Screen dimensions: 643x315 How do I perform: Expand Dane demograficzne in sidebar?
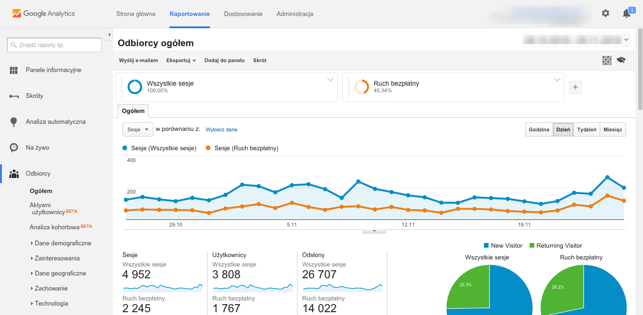61,243
